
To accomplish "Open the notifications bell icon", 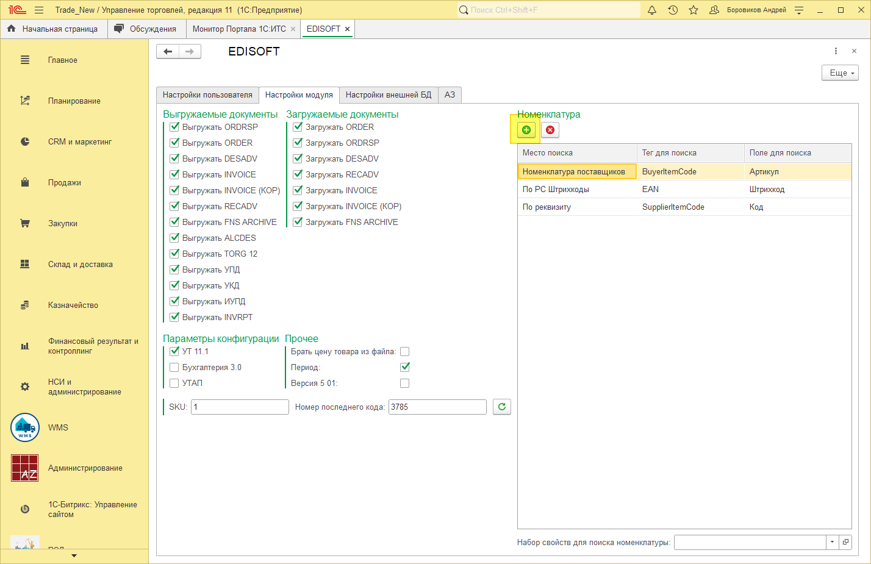I will tap(652, 10).
